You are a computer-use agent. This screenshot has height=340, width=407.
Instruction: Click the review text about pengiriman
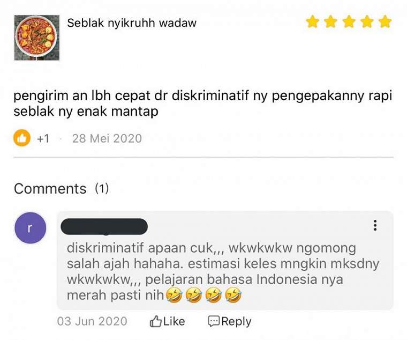(203, 104)
